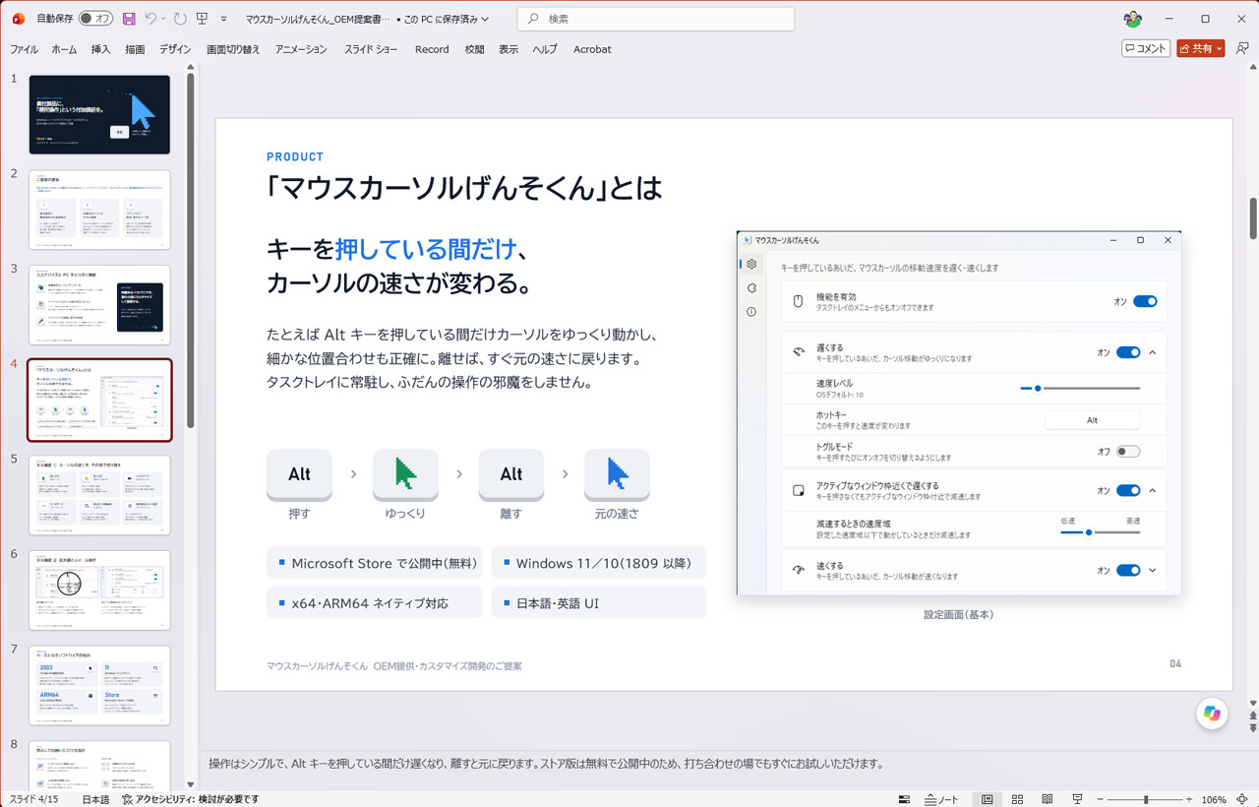Select slide 1 thumbnail
The width and height of the screenshot is (1259, 807).
point(99,114)
